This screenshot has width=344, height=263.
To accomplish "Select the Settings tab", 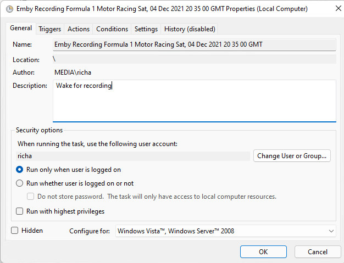I will (x=146, y=29).
